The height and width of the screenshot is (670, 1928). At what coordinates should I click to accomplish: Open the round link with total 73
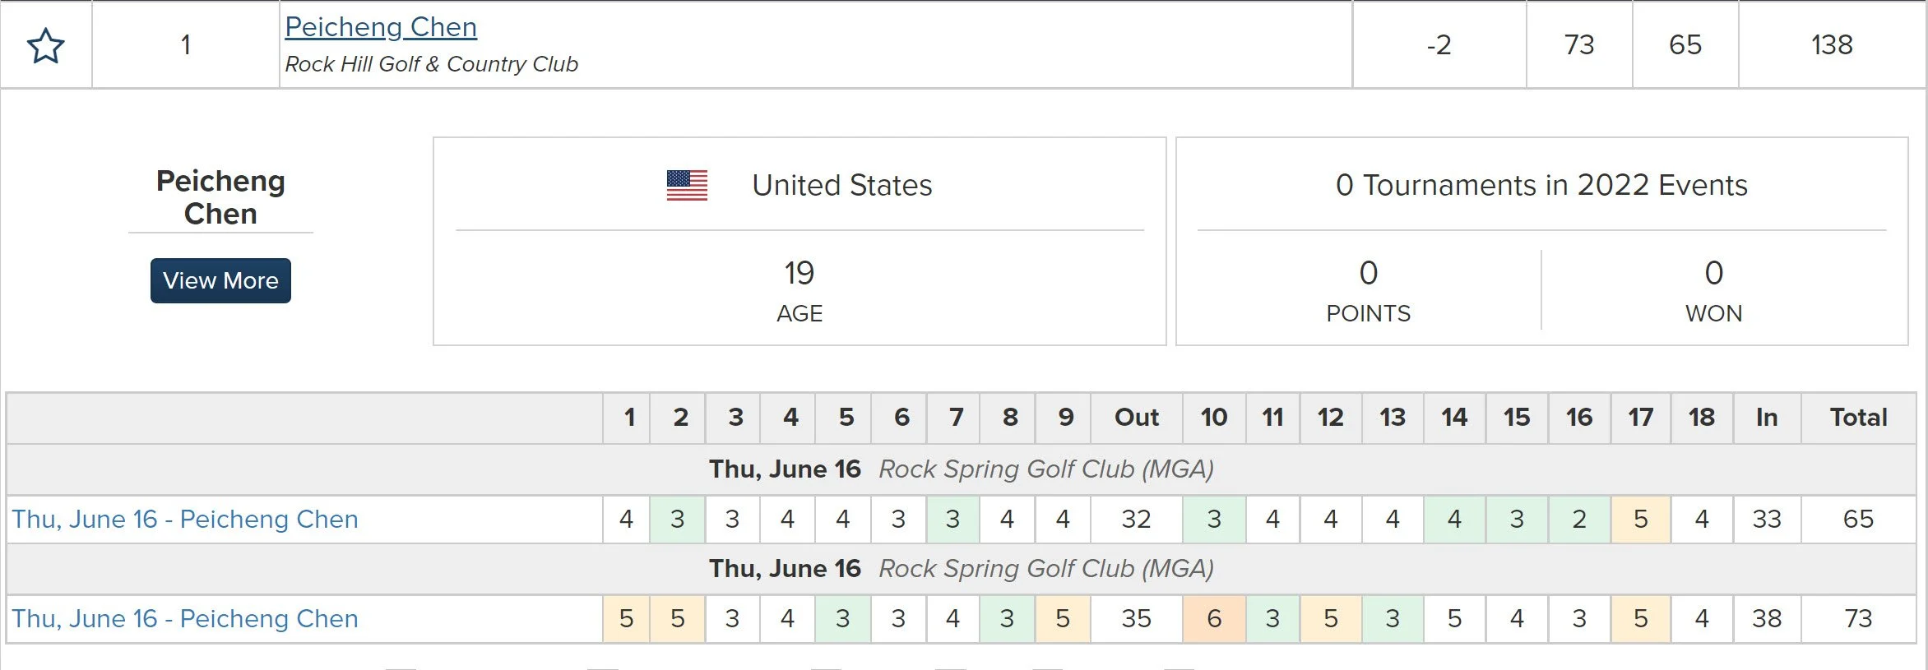click(x=185, y=619)
